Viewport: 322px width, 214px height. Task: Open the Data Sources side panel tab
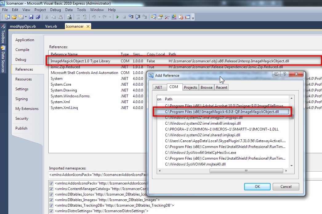coord(3,60)
